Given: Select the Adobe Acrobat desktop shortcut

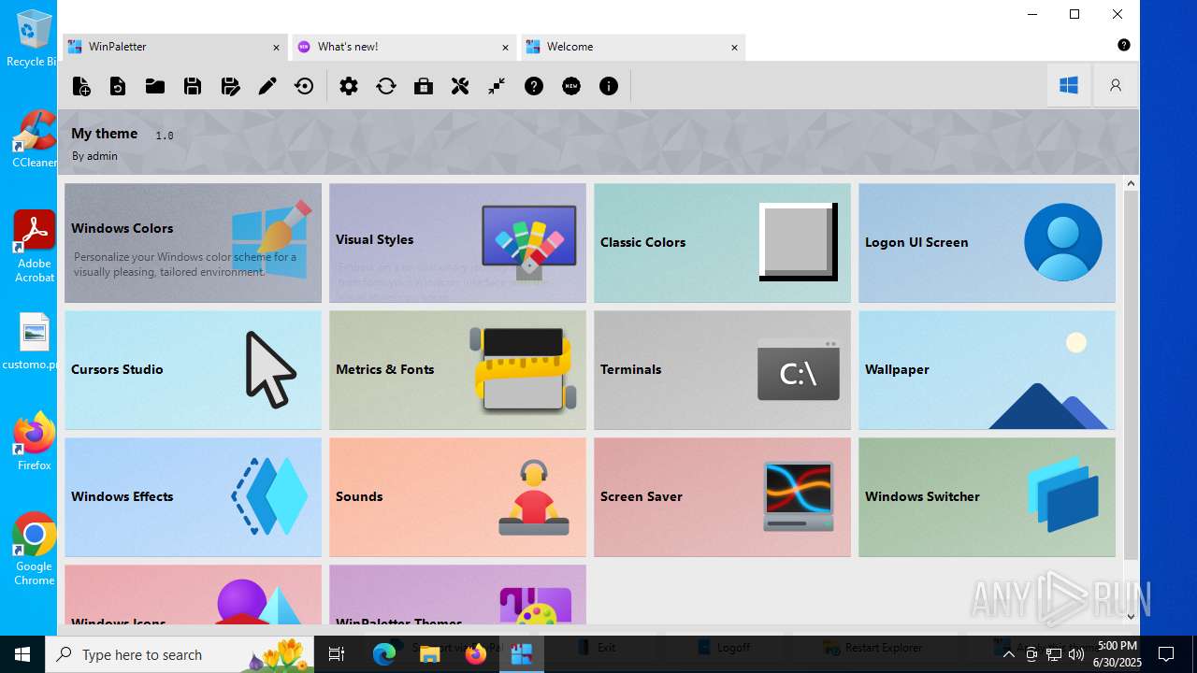Looking at the screenshot, I should 34,247.
